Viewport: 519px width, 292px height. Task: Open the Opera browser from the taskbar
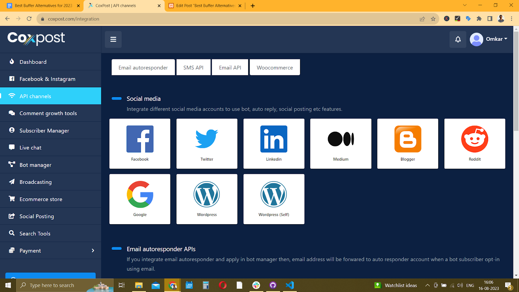coord(223,285)
